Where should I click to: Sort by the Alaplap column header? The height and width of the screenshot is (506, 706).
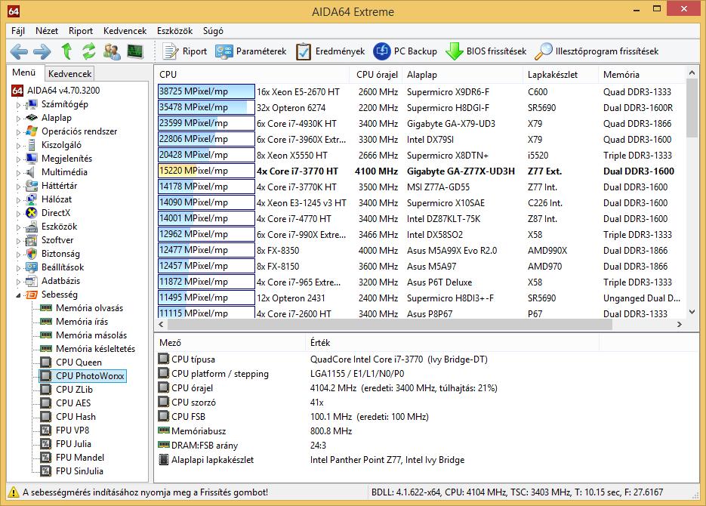463,75
